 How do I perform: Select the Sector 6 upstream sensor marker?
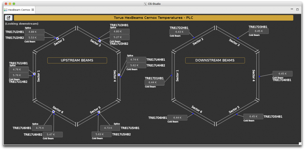pos(53,112)
